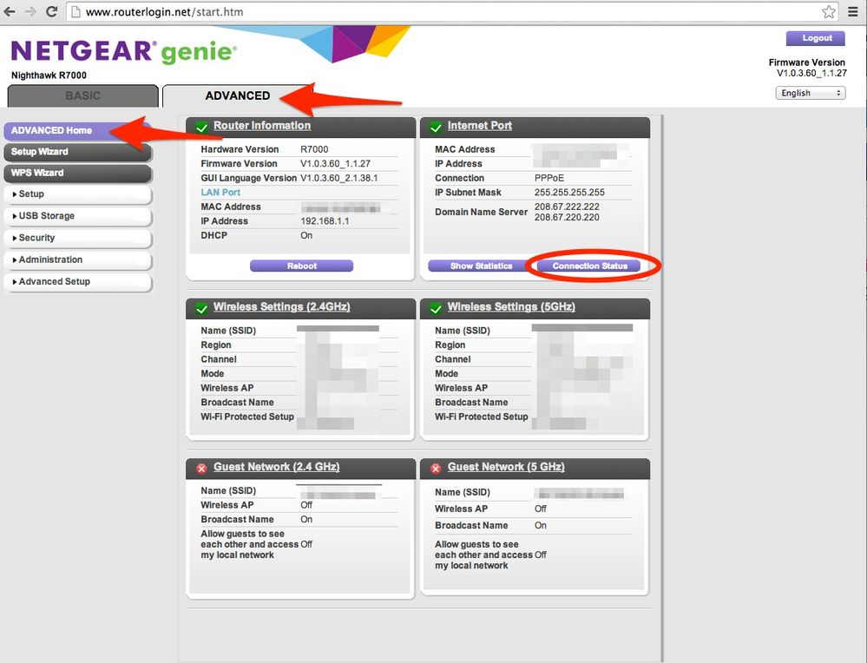Viewport: 867px width, 663px height.
Task: Select the ADVANCED tab
Action: click(x=237, y=95)
